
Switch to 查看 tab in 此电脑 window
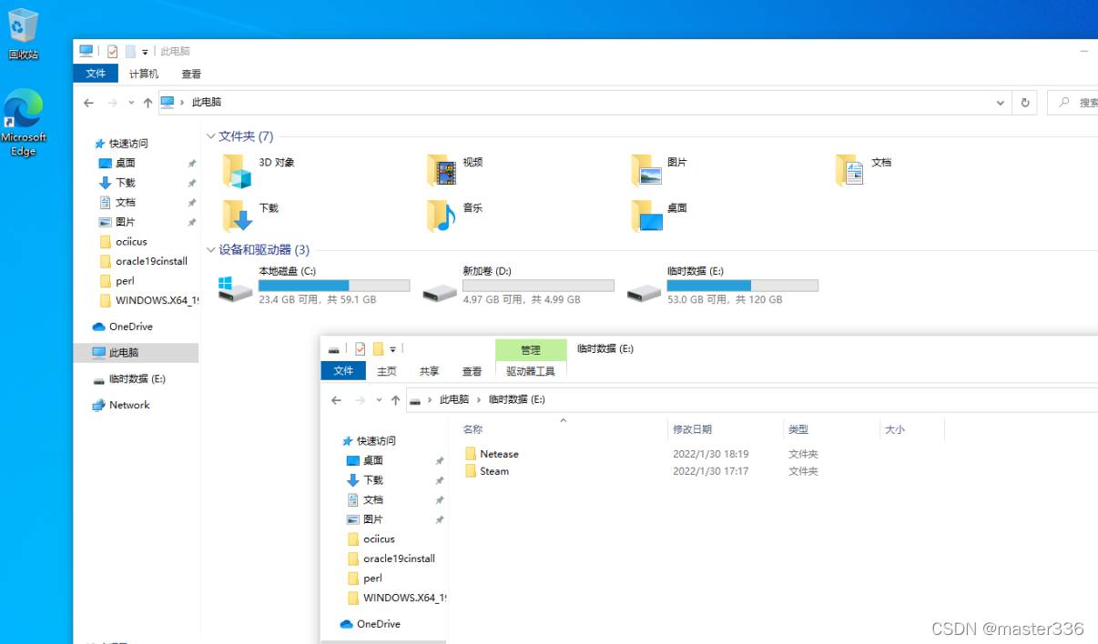[191, 74]
